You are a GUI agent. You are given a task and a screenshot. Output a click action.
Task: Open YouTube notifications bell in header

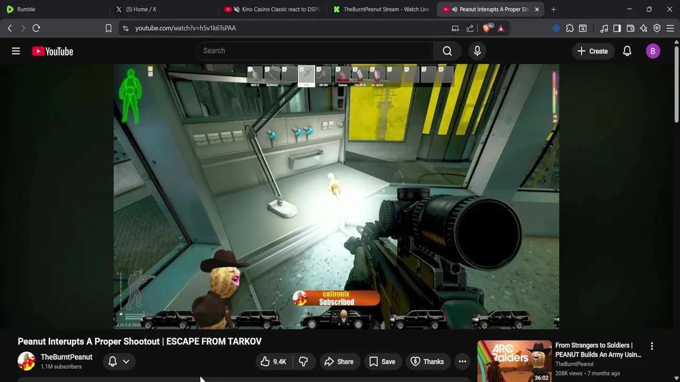627,51
